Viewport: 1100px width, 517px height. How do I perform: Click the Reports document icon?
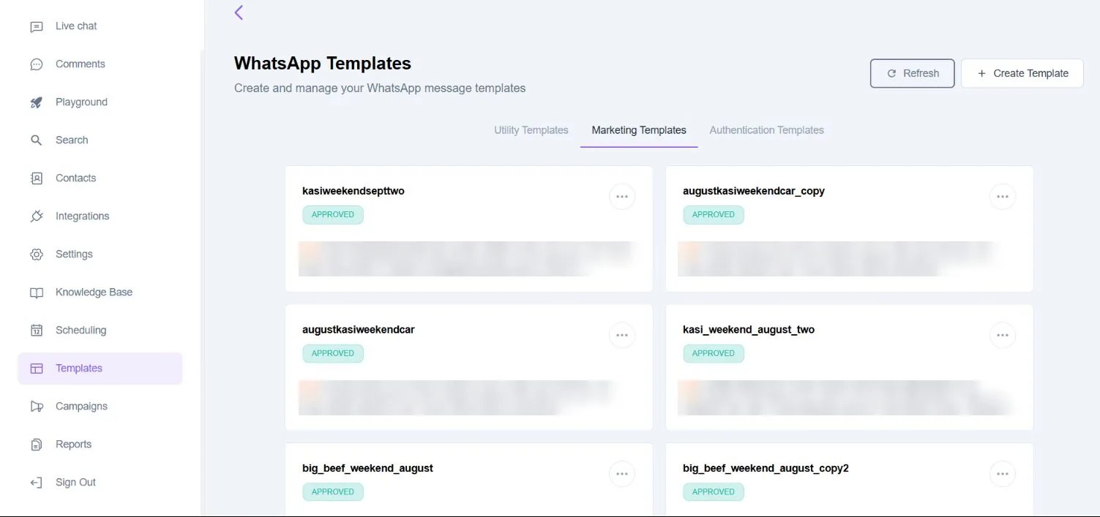click(37, 445)
